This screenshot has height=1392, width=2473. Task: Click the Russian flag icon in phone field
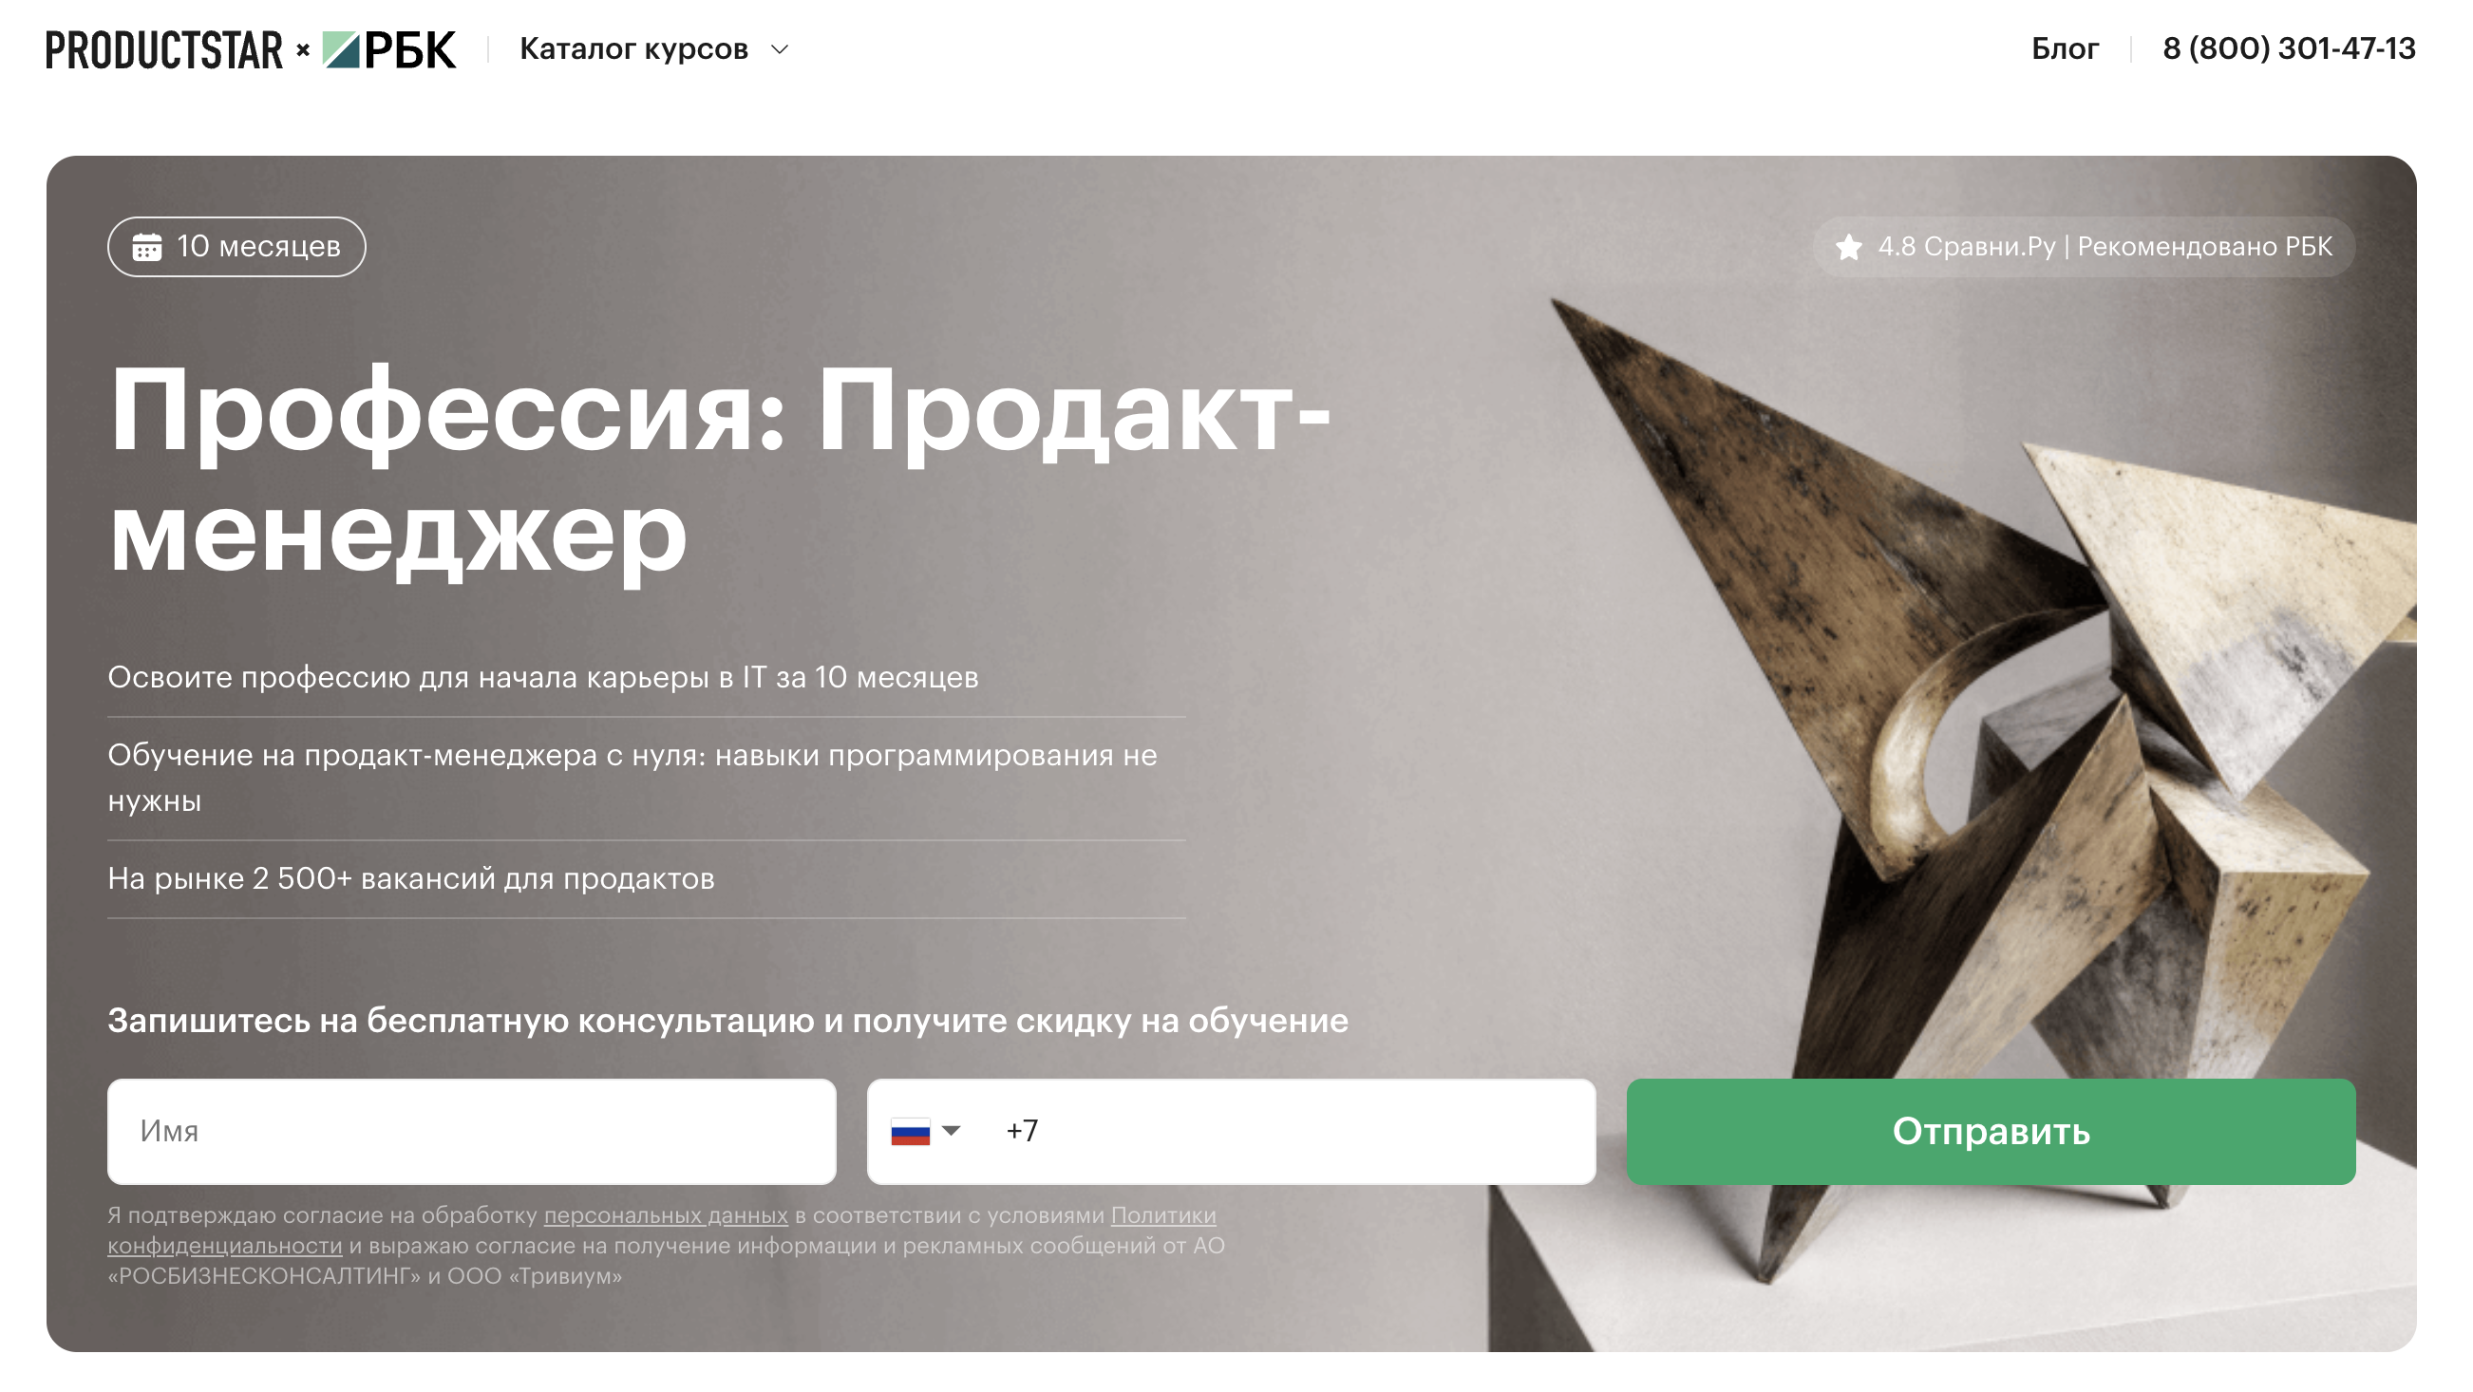pyautogui.click(x=910, y=1132)
